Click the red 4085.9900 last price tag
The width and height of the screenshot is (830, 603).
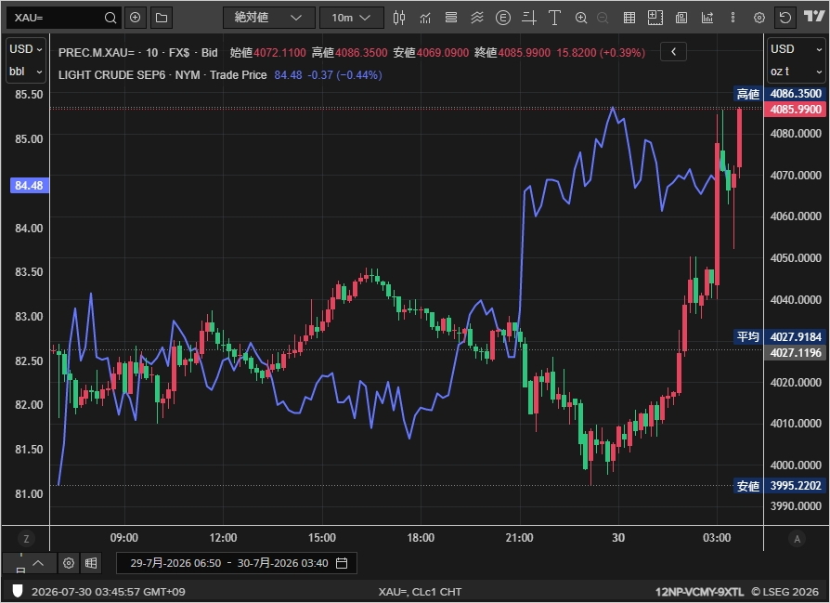[x=795, y=109]
